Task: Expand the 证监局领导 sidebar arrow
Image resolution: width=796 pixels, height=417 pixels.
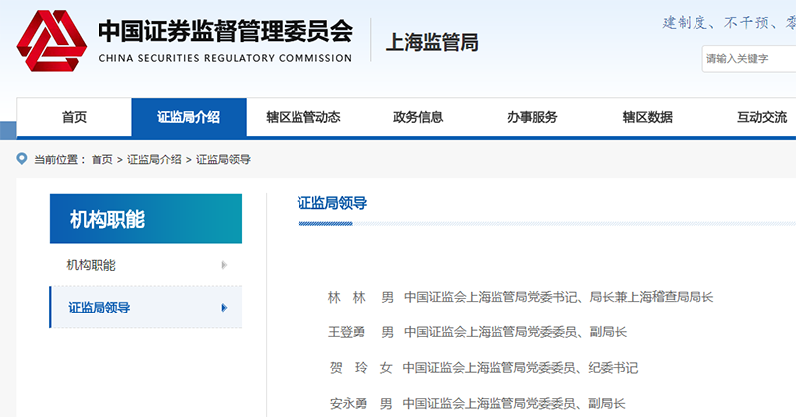Action: pos(224,308)
